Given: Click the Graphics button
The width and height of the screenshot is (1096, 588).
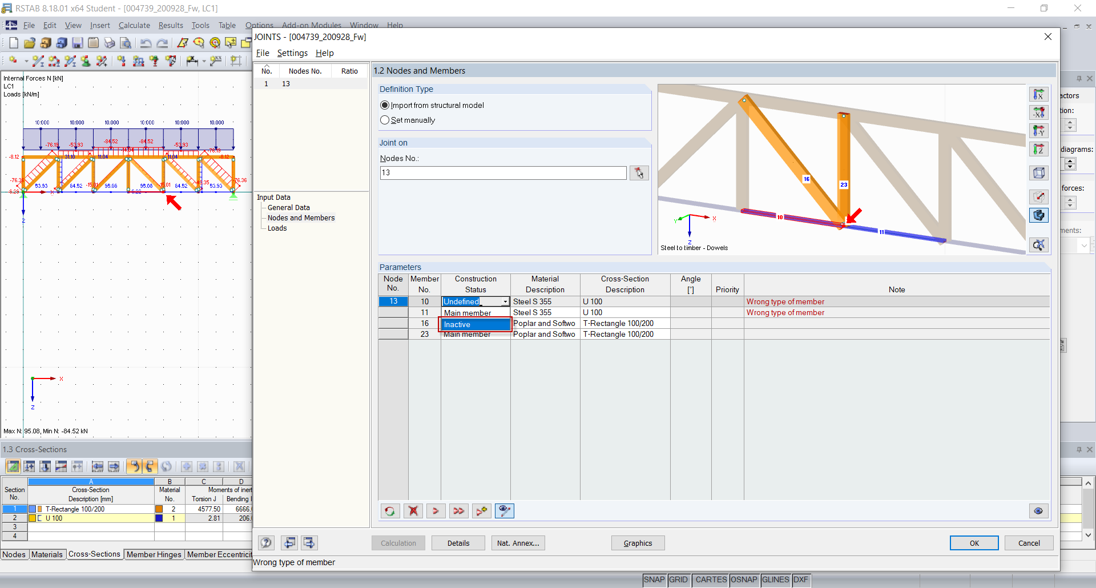Looking at the screenshot, I should (638, 543).
